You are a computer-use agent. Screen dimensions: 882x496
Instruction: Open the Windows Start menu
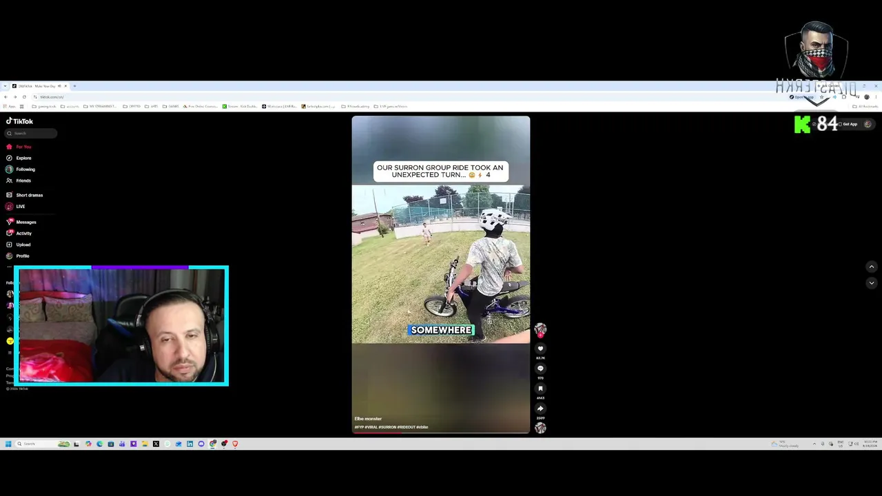point(8,444)
